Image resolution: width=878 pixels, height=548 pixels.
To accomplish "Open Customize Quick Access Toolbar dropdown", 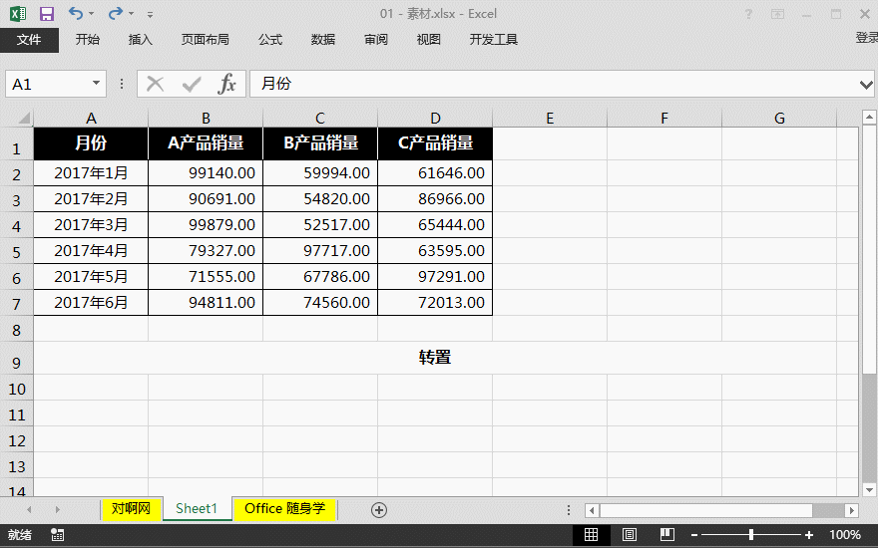I will tap(150, 15).
